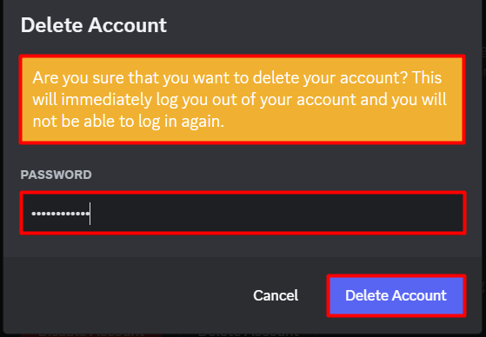Click the dimmed backdrop left of the dialog
Viewport: 486px width, 337px height.
tap(2, 168)
